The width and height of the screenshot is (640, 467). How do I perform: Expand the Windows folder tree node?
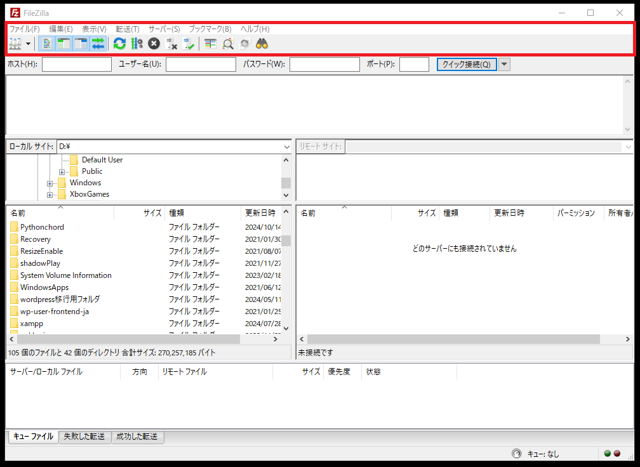pyautogui.click(x=50, y=183)
